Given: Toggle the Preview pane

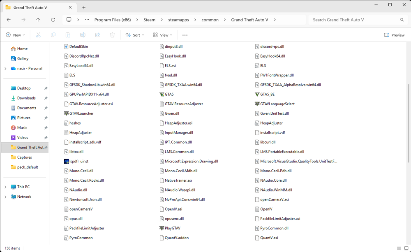Looking at the screenshot, I should 394,35.
